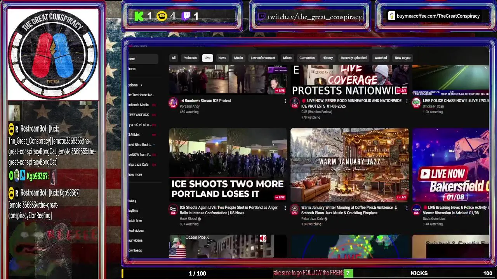Click the Buy Me a Coffee cup icon
The image size is (497, 279).
(x=392, y=16)
